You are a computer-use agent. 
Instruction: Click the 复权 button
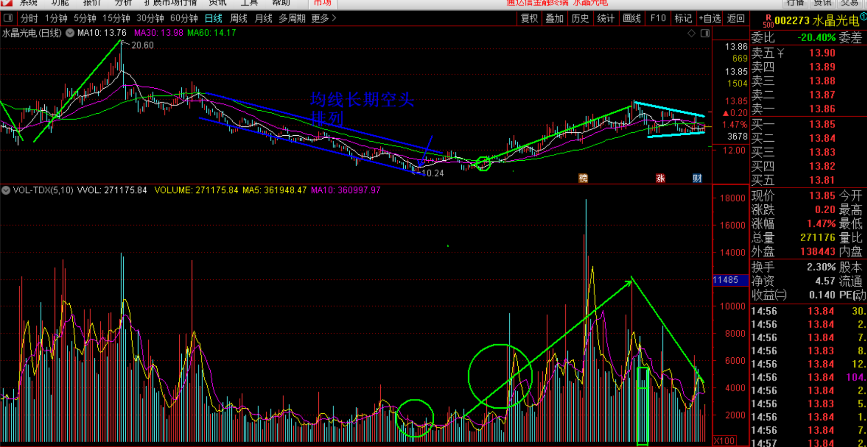point(529,19)
